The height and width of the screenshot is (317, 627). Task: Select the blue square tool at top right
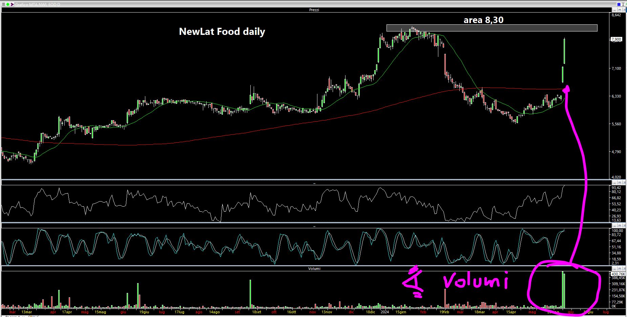pyautogui.click(x=619, y=4)
